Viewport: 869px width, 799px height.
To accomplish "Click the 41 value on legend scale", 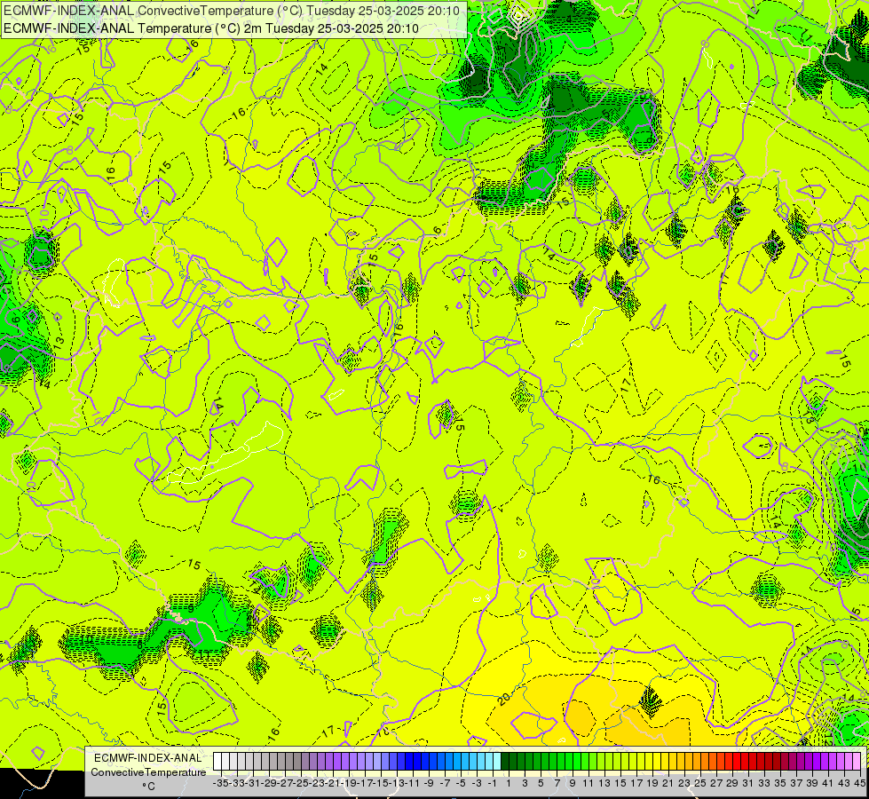I will [x=828, y=783].
